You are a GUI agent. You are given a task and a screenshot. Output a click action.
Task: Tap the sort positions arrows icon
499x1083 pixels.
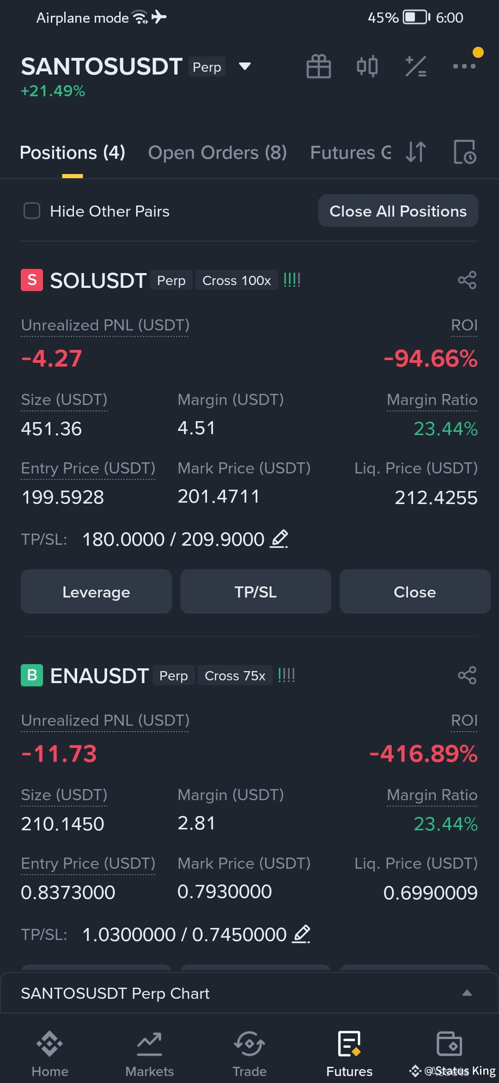click(416, 152)
